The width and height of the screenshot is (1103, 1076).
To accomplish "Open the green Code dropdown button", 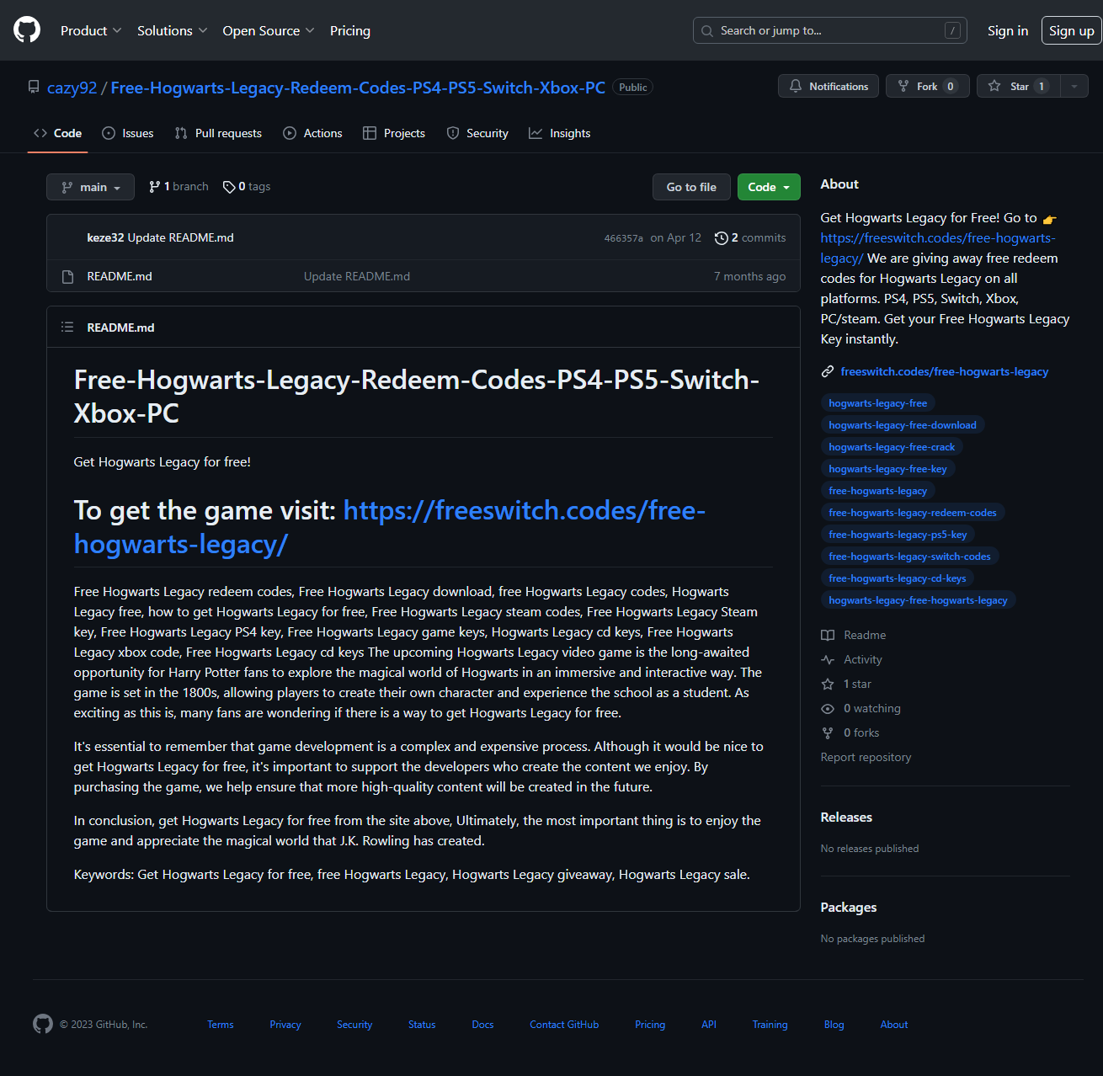I will (769, 187).
